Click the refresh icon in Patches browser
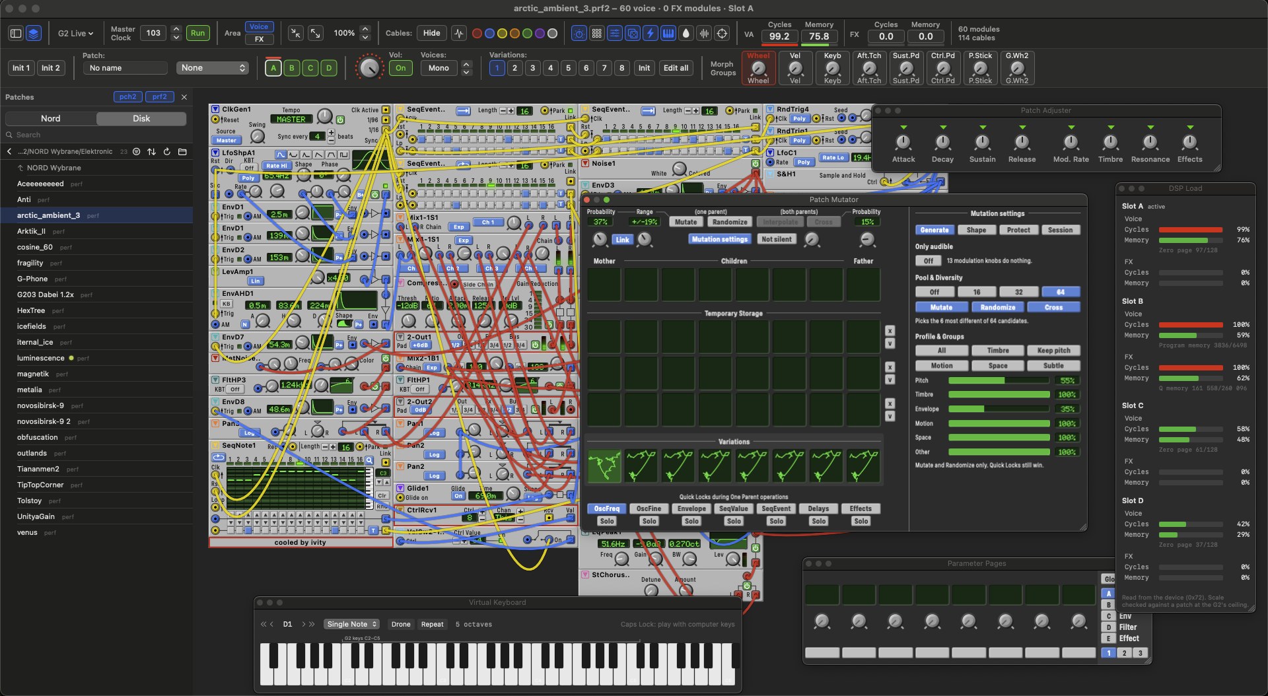Image resolution: width=1268 pixels, height=696 pixels. pyautogui.click(x=167, y=151)
